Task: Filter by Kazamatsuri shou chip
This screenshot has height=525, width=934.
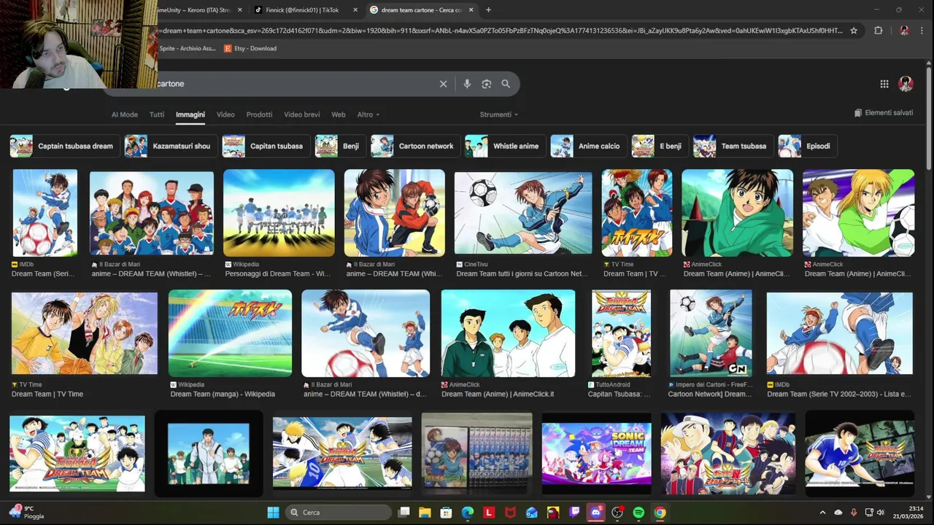Action: point(170,146)
